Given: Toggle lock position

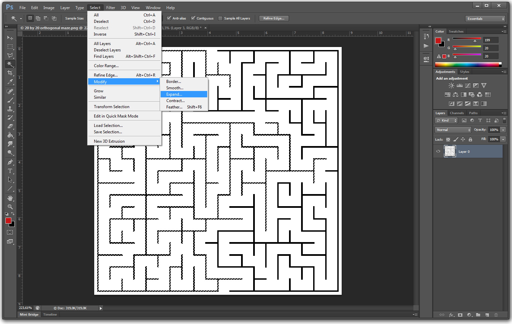Looking at the screenshot, I should tap(463, 139).
